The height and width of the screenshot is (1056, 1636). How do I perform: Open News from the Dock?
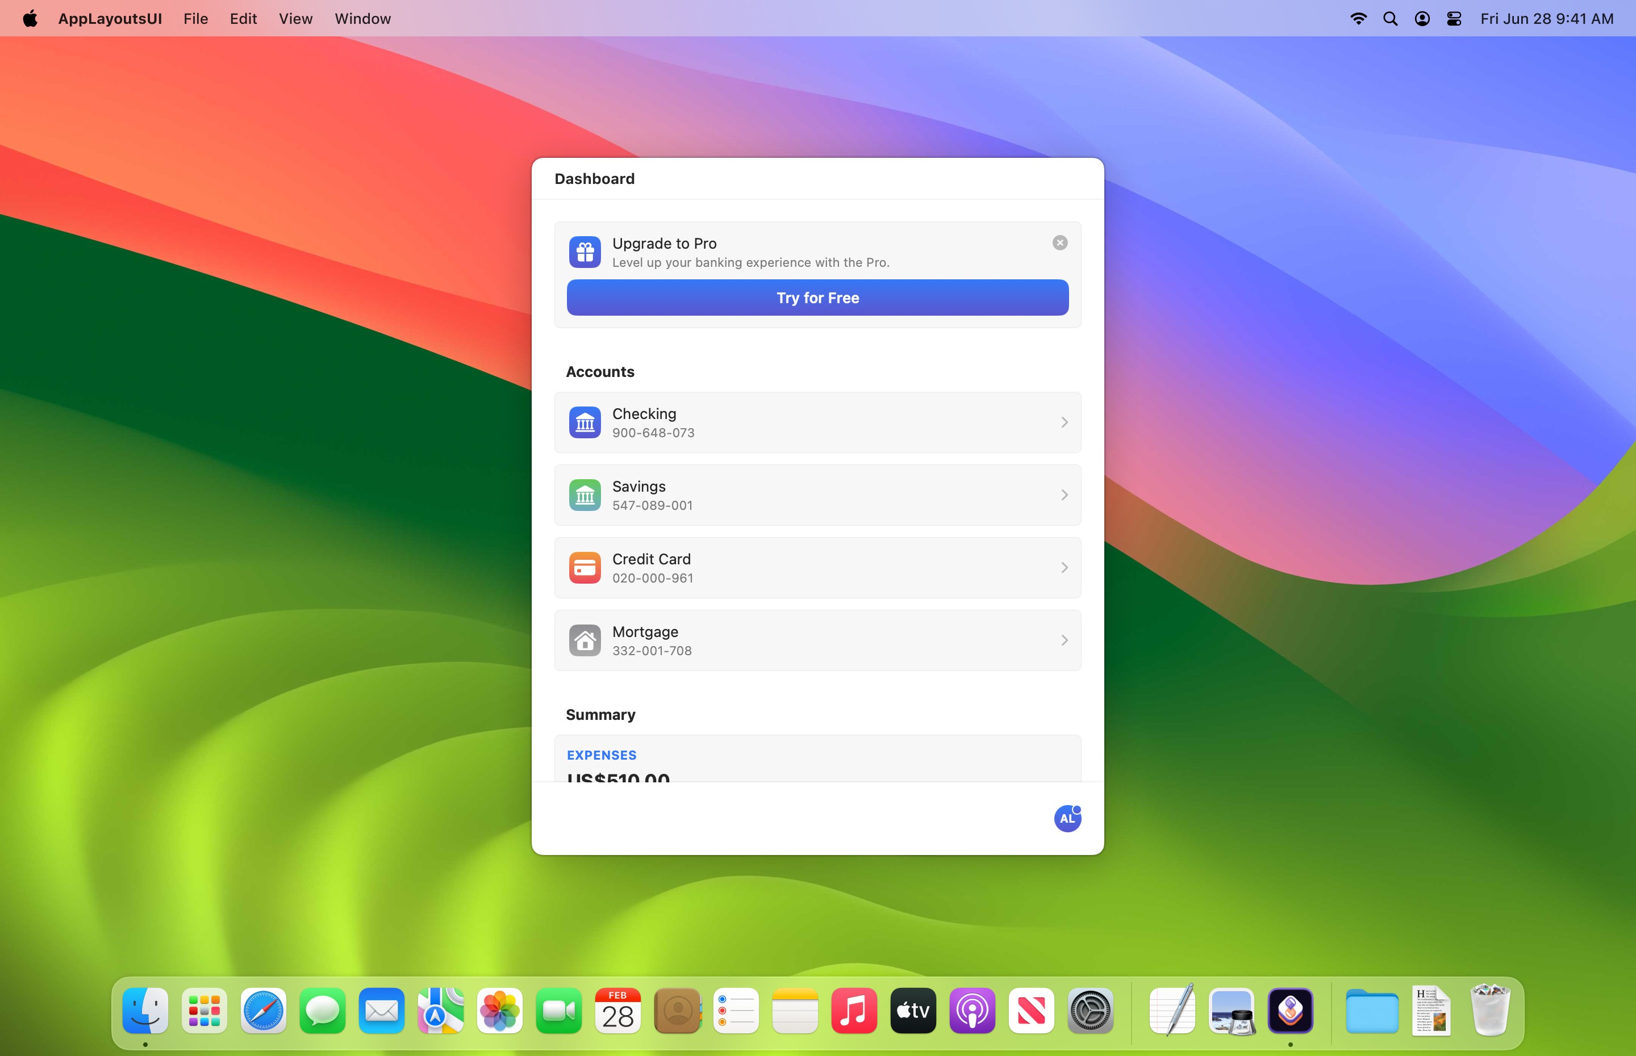pos(1031,1010)
